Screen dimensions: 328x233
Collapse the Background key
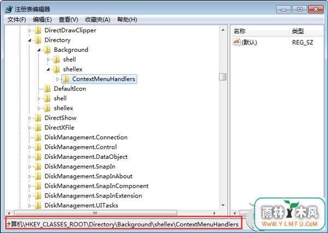[x=39, y=50]
